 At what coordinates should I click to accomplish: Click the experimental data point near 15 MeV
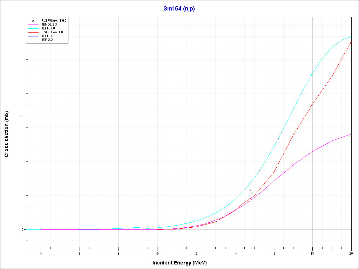click(250, 190)
